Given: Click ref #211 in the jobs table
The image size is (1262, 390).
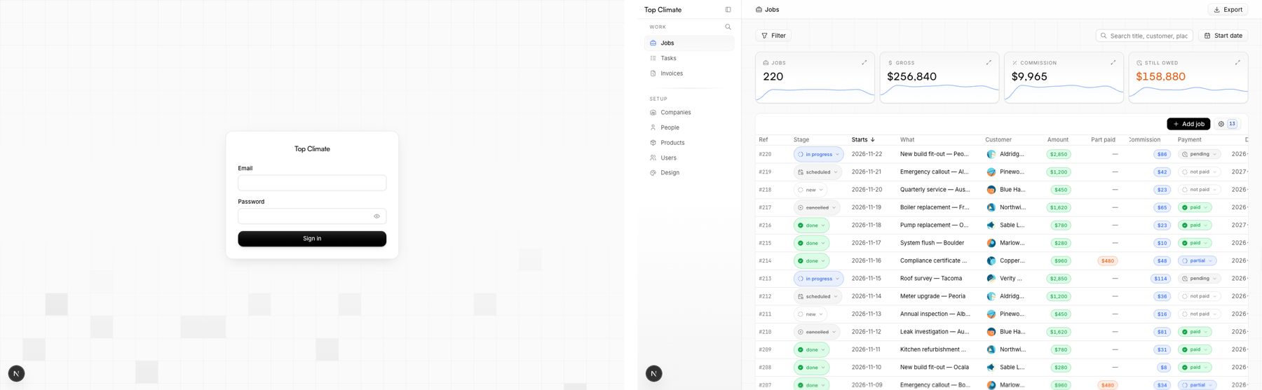Looking at the screenshot, I should 765,314.
